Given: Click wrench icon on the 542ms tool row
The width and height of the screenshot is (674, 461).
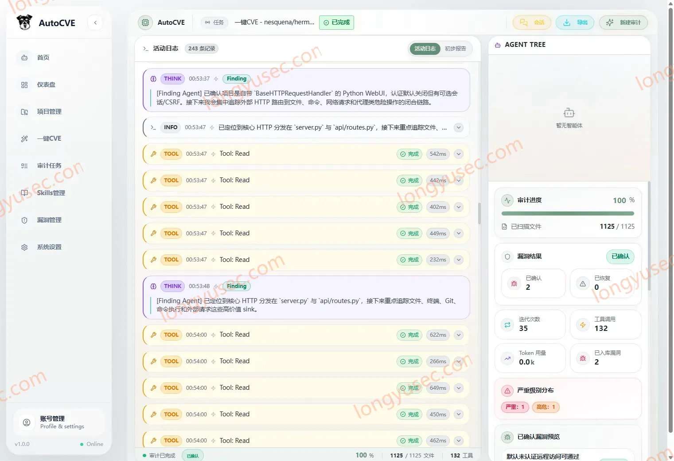Looking at the screenshot, I should [x=153, y=154].
